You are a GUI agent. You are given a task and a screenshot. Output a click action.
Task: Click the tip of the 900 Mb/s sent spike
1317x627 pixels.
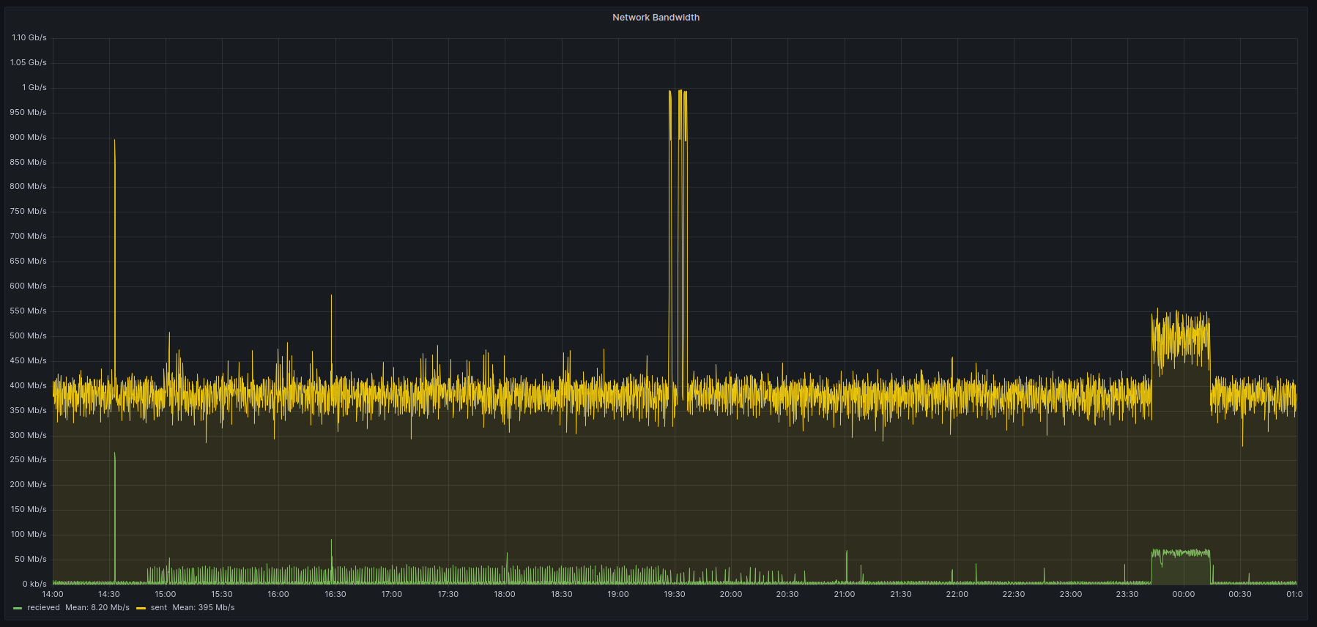point(114,141)
